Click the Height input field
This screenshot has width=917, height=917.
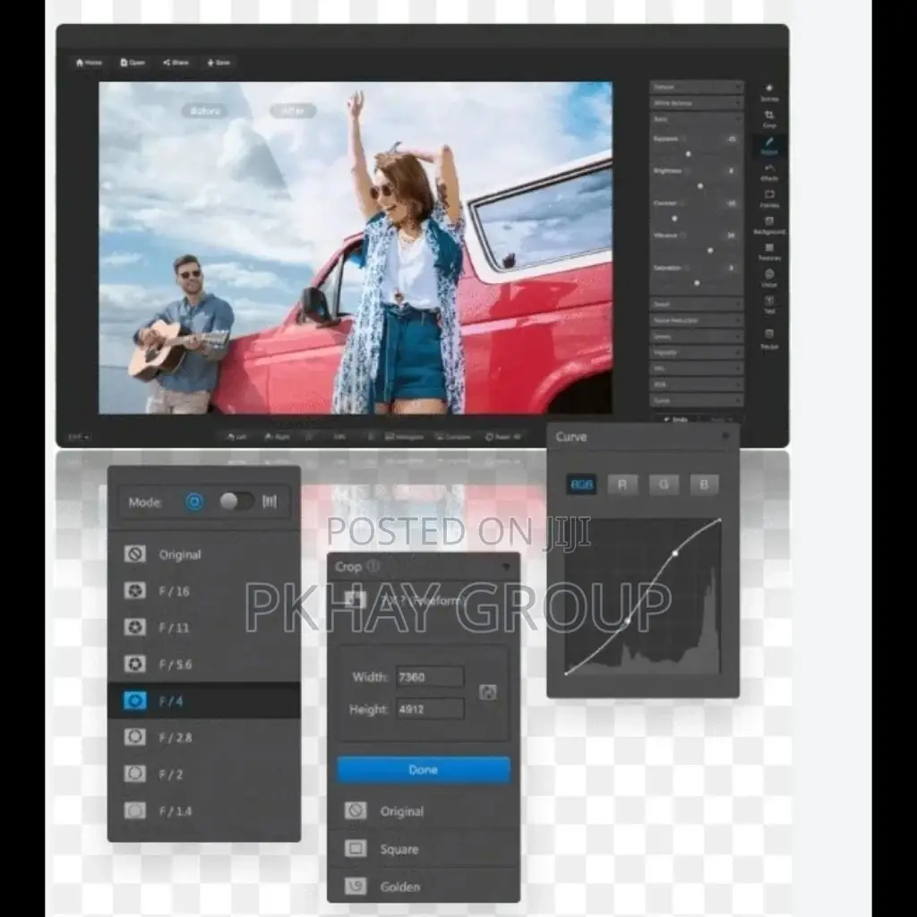pos(430,709)
